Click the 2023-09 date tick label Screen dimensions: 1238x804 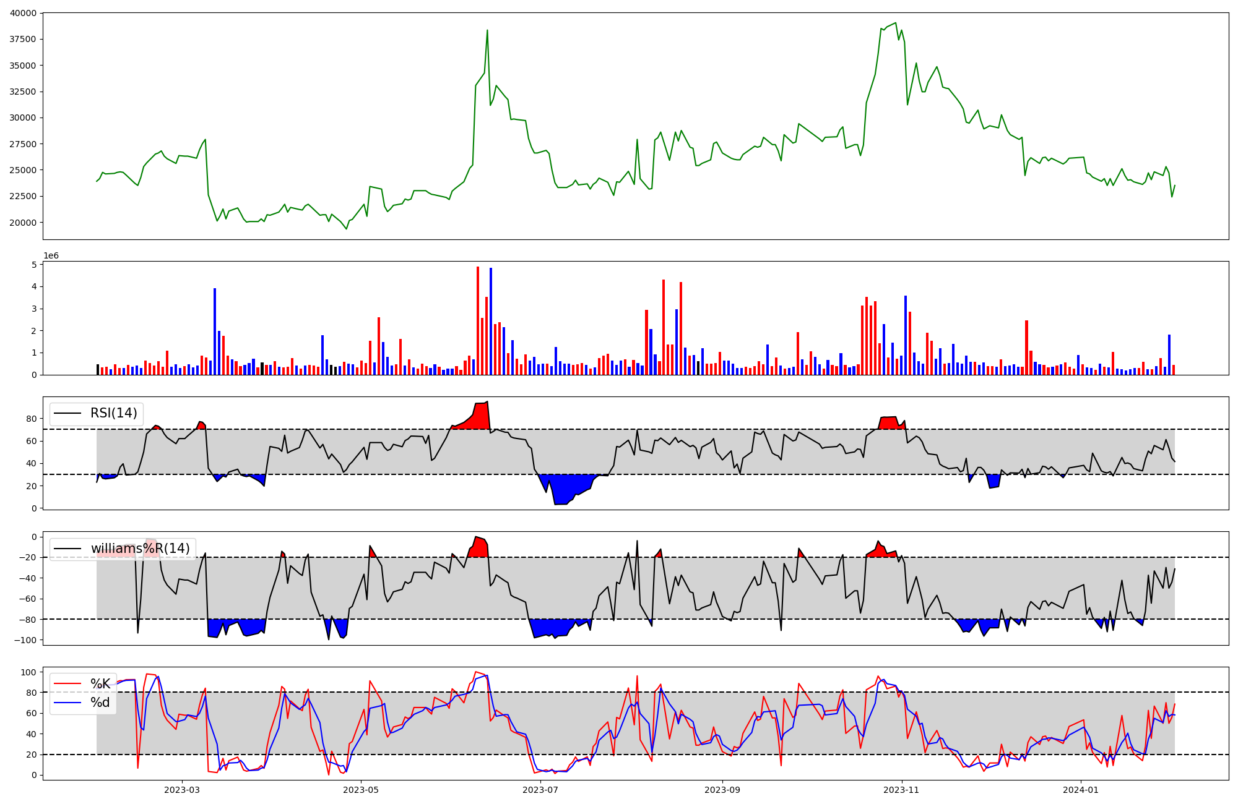[x=722, y=790]
